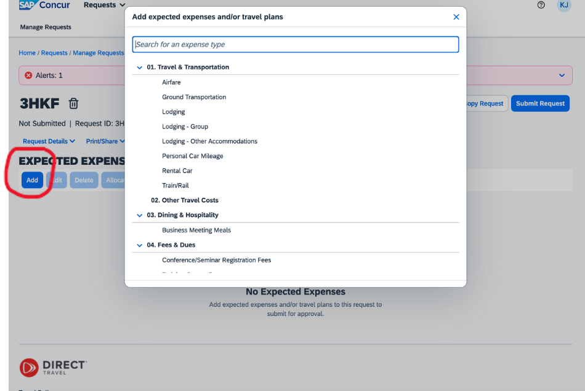Open the Request Details menu

click(x=49, y=141)
